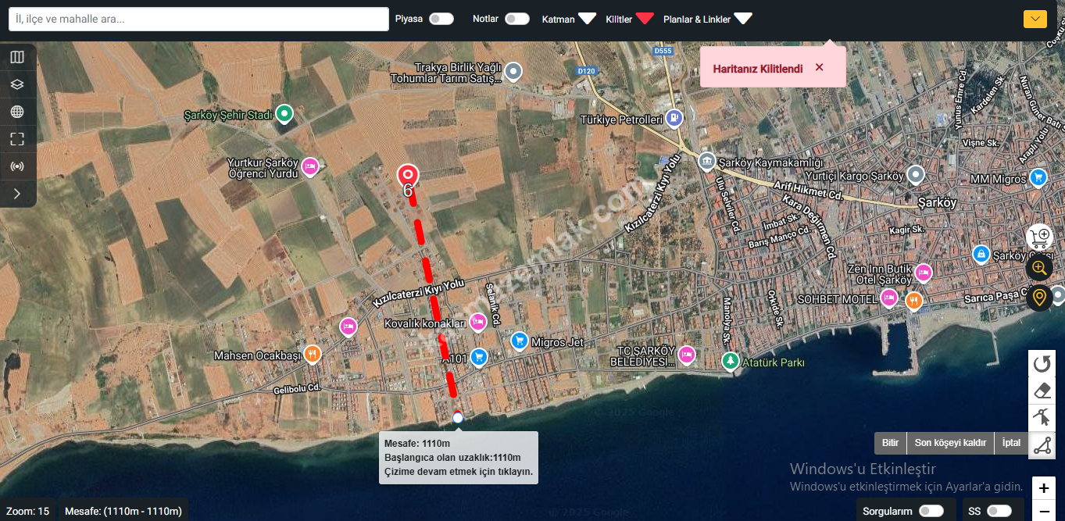
Task: Toggle the SS switch
Action: [999, 511]
